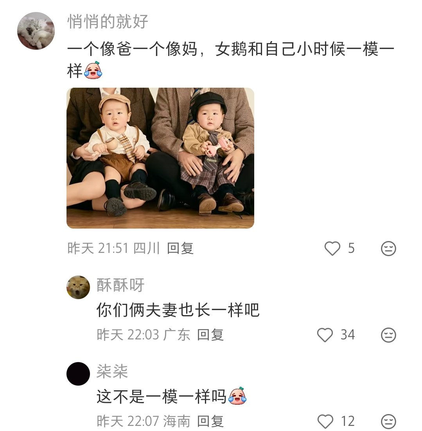Reply to the comment posted at 21:51
Image resolution: width=422 pixels, height=431 pixels.
coord(180,248)
